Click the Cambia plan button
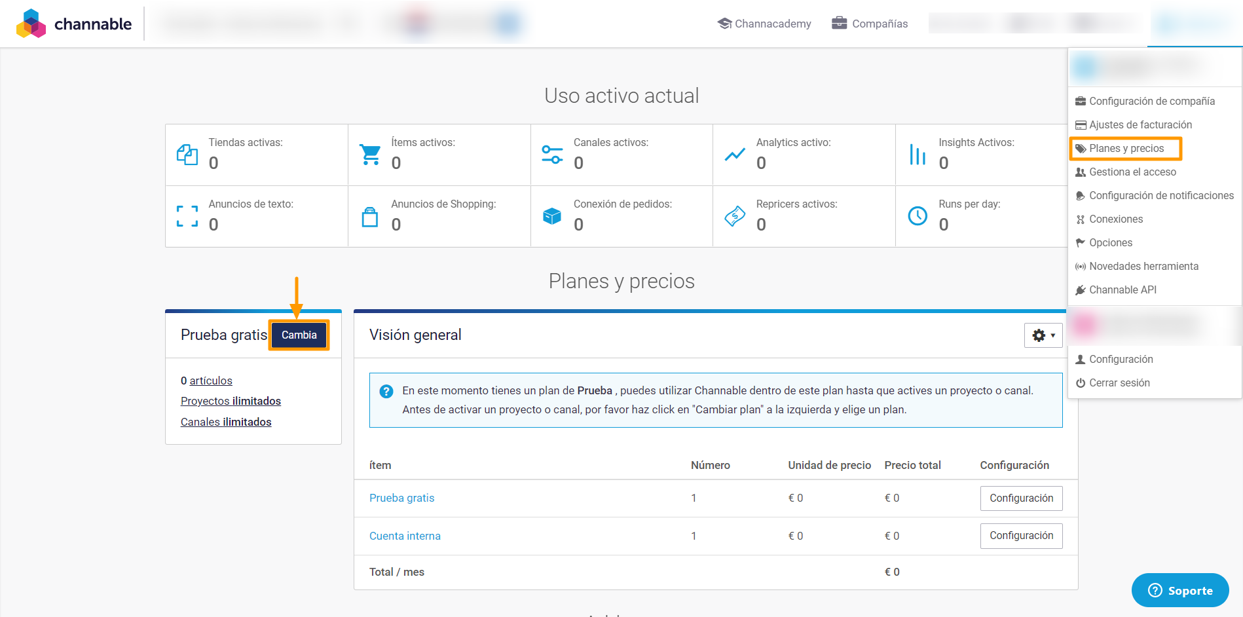This screenshot has height=617, width=1243. pyautogui.click(x=299, y=335)
